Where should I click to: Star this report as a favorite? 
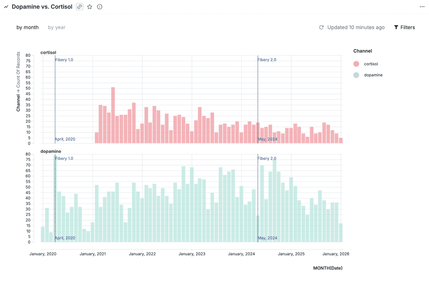click(90, 7)
